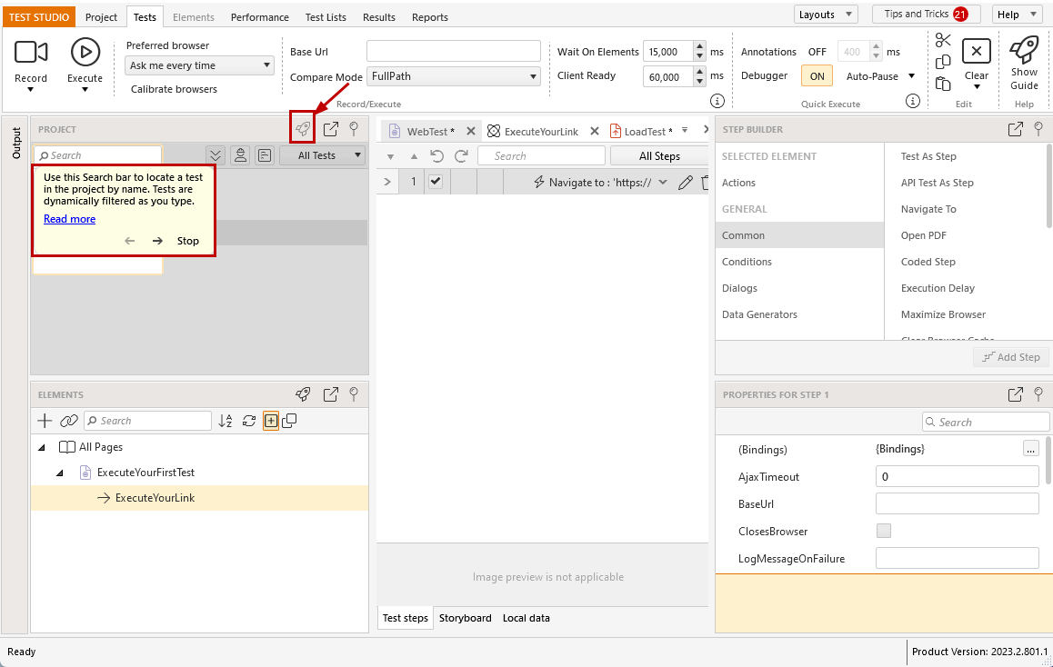Stop the guided tour tooltip

coord(188,241)
